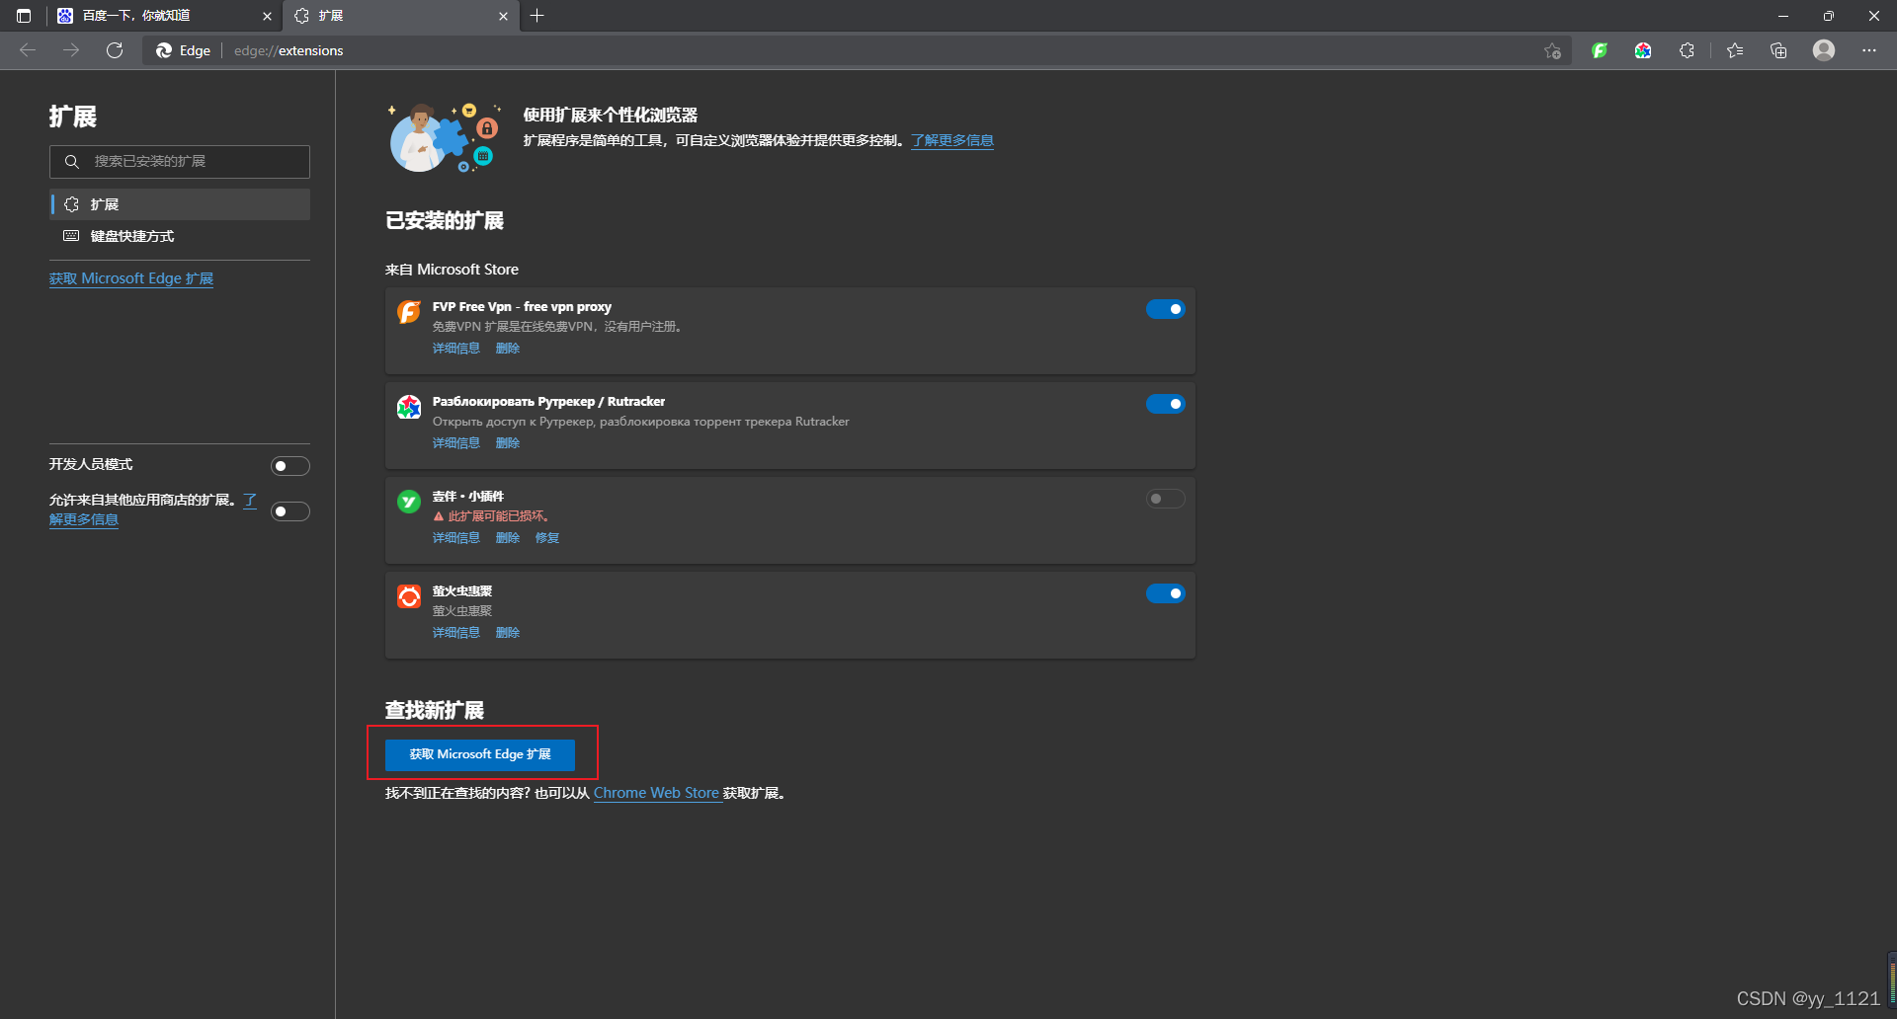This screenshot has width=1897, height=1019.
Task: Open 详细信息 for 萤火虫惠聚
Action: coord(456,632)
